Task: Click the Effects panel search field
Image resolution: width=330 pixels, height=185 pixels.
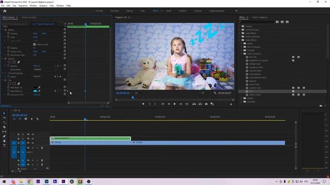Action: [x=256, y=22]
